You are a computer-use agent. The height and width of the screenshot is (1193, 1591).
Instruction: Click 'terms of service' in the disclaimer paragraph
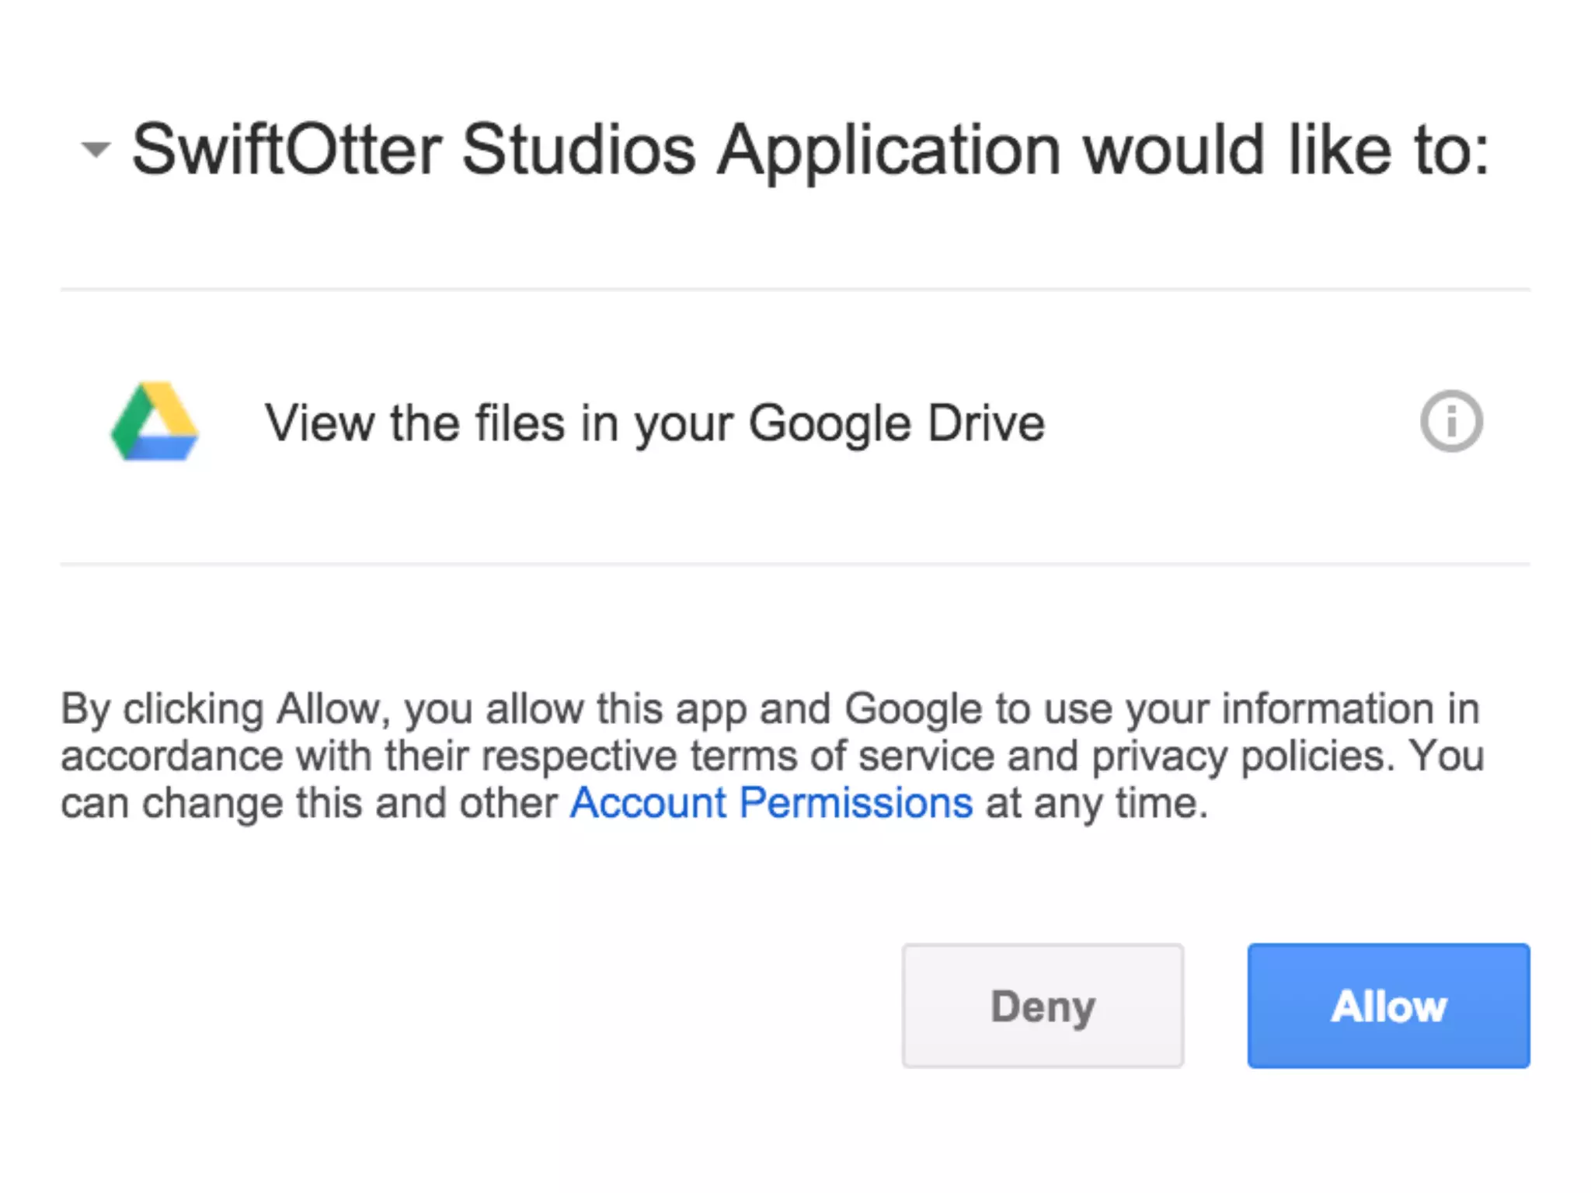pyautogui.click(x=842, y=756)
